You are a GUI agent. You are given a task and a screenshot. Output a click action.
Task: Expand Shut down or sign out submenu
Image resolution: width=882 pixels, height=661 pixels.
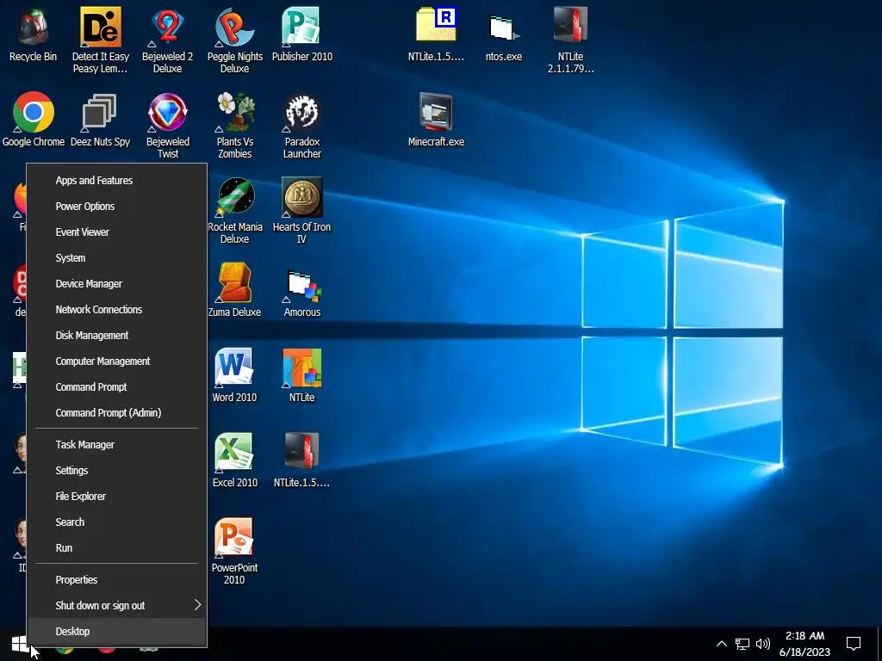pos(117,605)
